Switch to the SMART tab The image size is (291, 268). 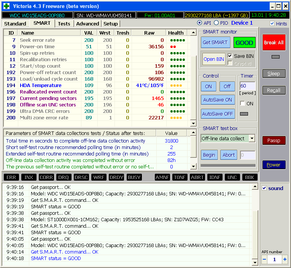[42, 23]
